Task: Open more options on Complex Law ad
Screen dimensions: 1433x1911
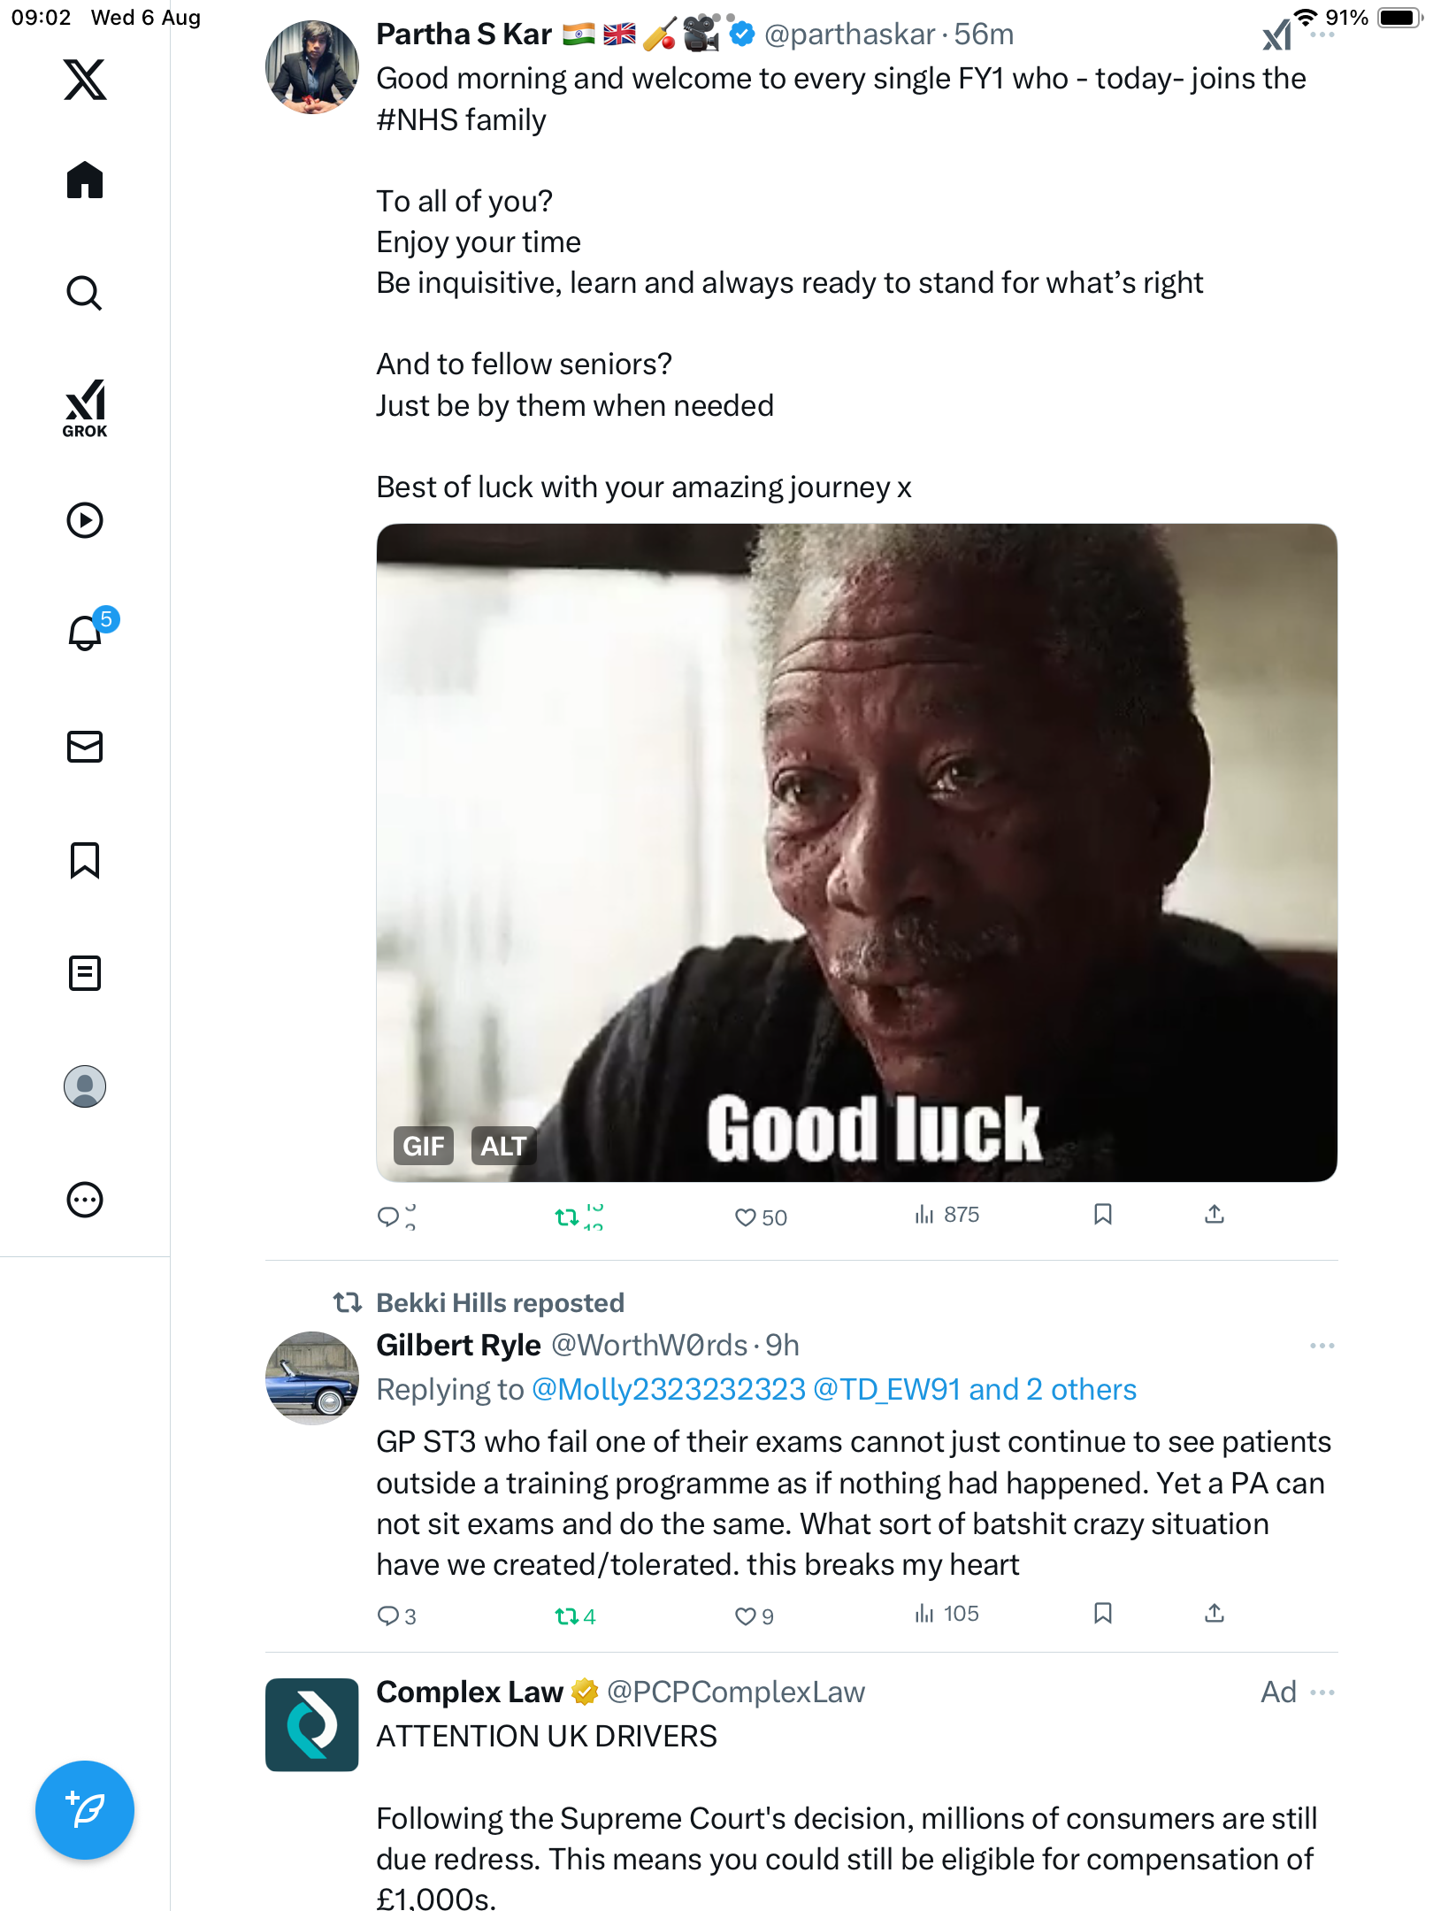Action: [x=1322, y=1692]
